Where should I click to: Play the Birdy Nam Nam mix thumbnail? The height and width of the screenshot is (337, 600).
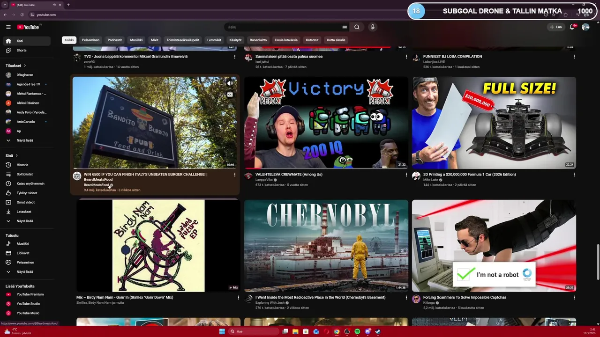coord(158,246)
